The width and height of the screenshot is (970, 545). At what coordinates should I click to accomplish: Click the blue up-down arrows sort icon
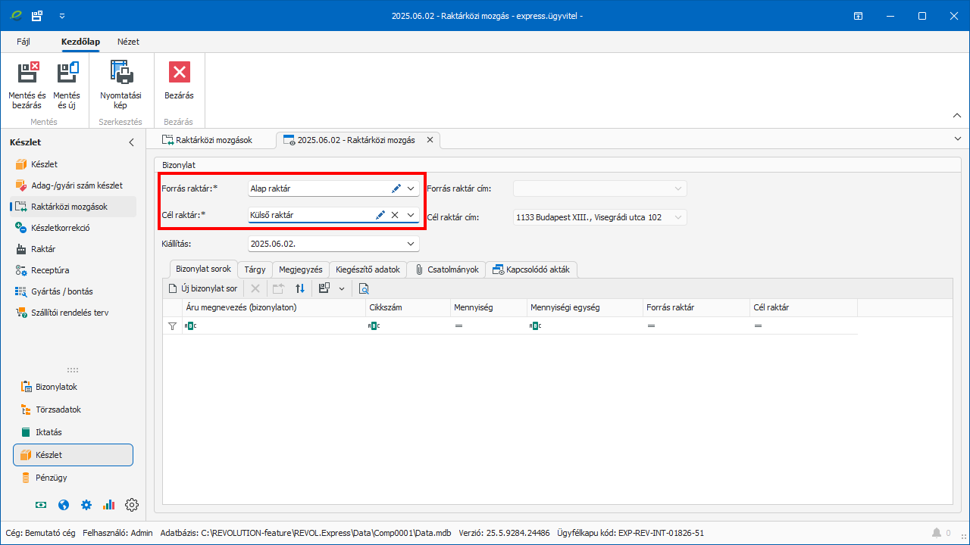300,288
